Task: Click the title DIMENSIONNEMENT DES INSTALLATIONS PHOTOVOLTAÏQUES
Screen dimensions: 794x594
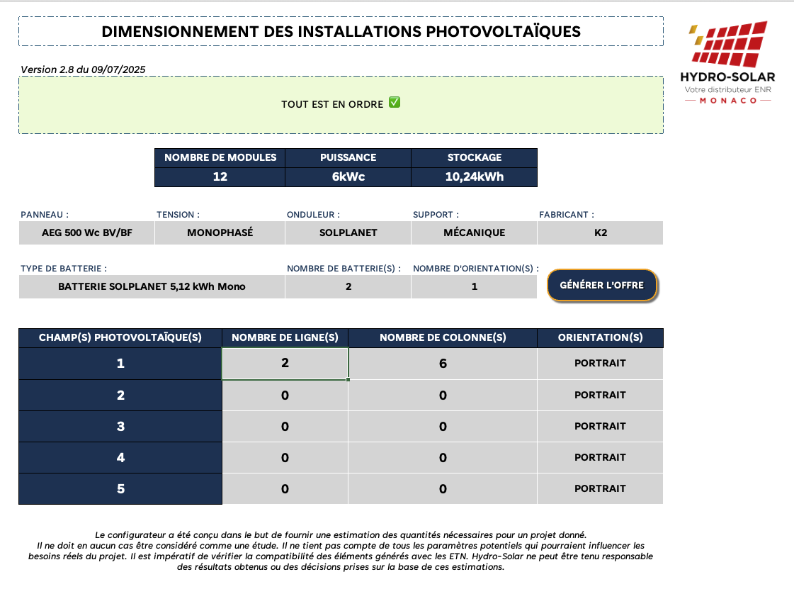Action: pos(341,31)
